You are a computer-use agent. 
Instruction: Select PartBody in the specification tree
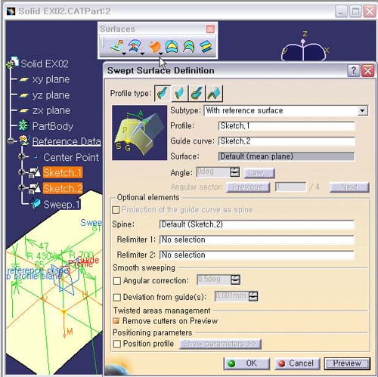point(53,126)
